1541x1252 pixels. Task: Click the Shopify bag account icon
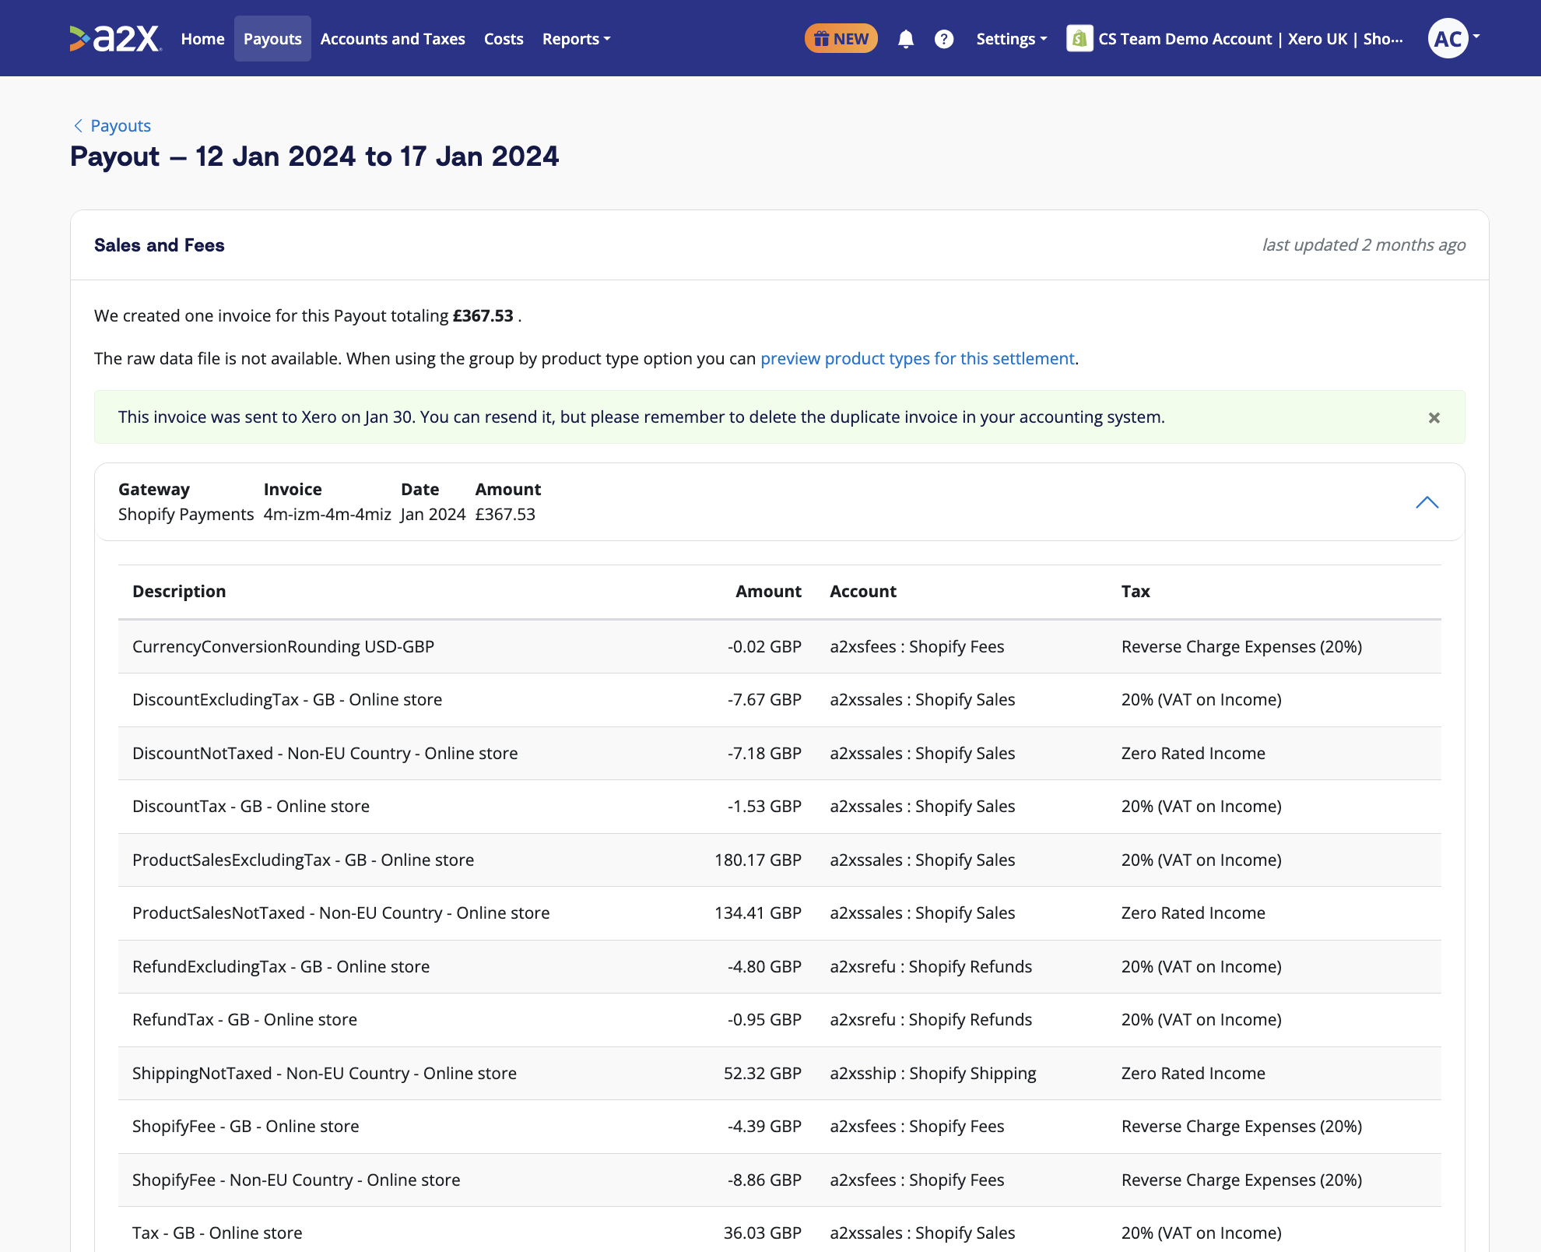(1079, 38)
